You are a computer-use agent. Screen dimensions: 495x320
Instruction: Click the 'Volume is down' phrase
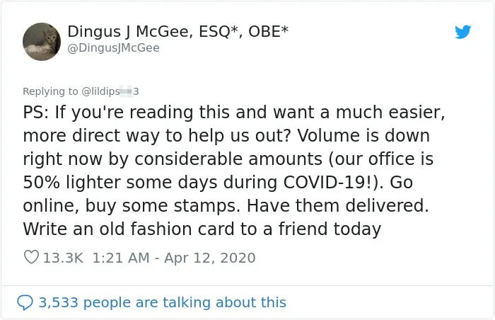pos(363,136)
